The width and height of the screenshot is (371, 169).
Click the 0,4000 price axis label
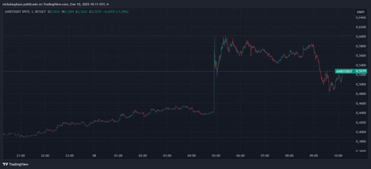coord(361,132)
